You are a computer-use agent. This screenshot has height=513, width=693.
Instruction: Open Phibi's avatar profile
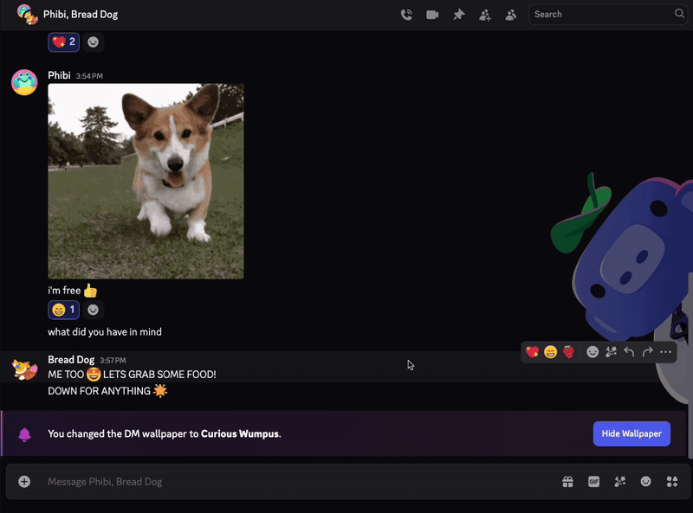[24, 82]
